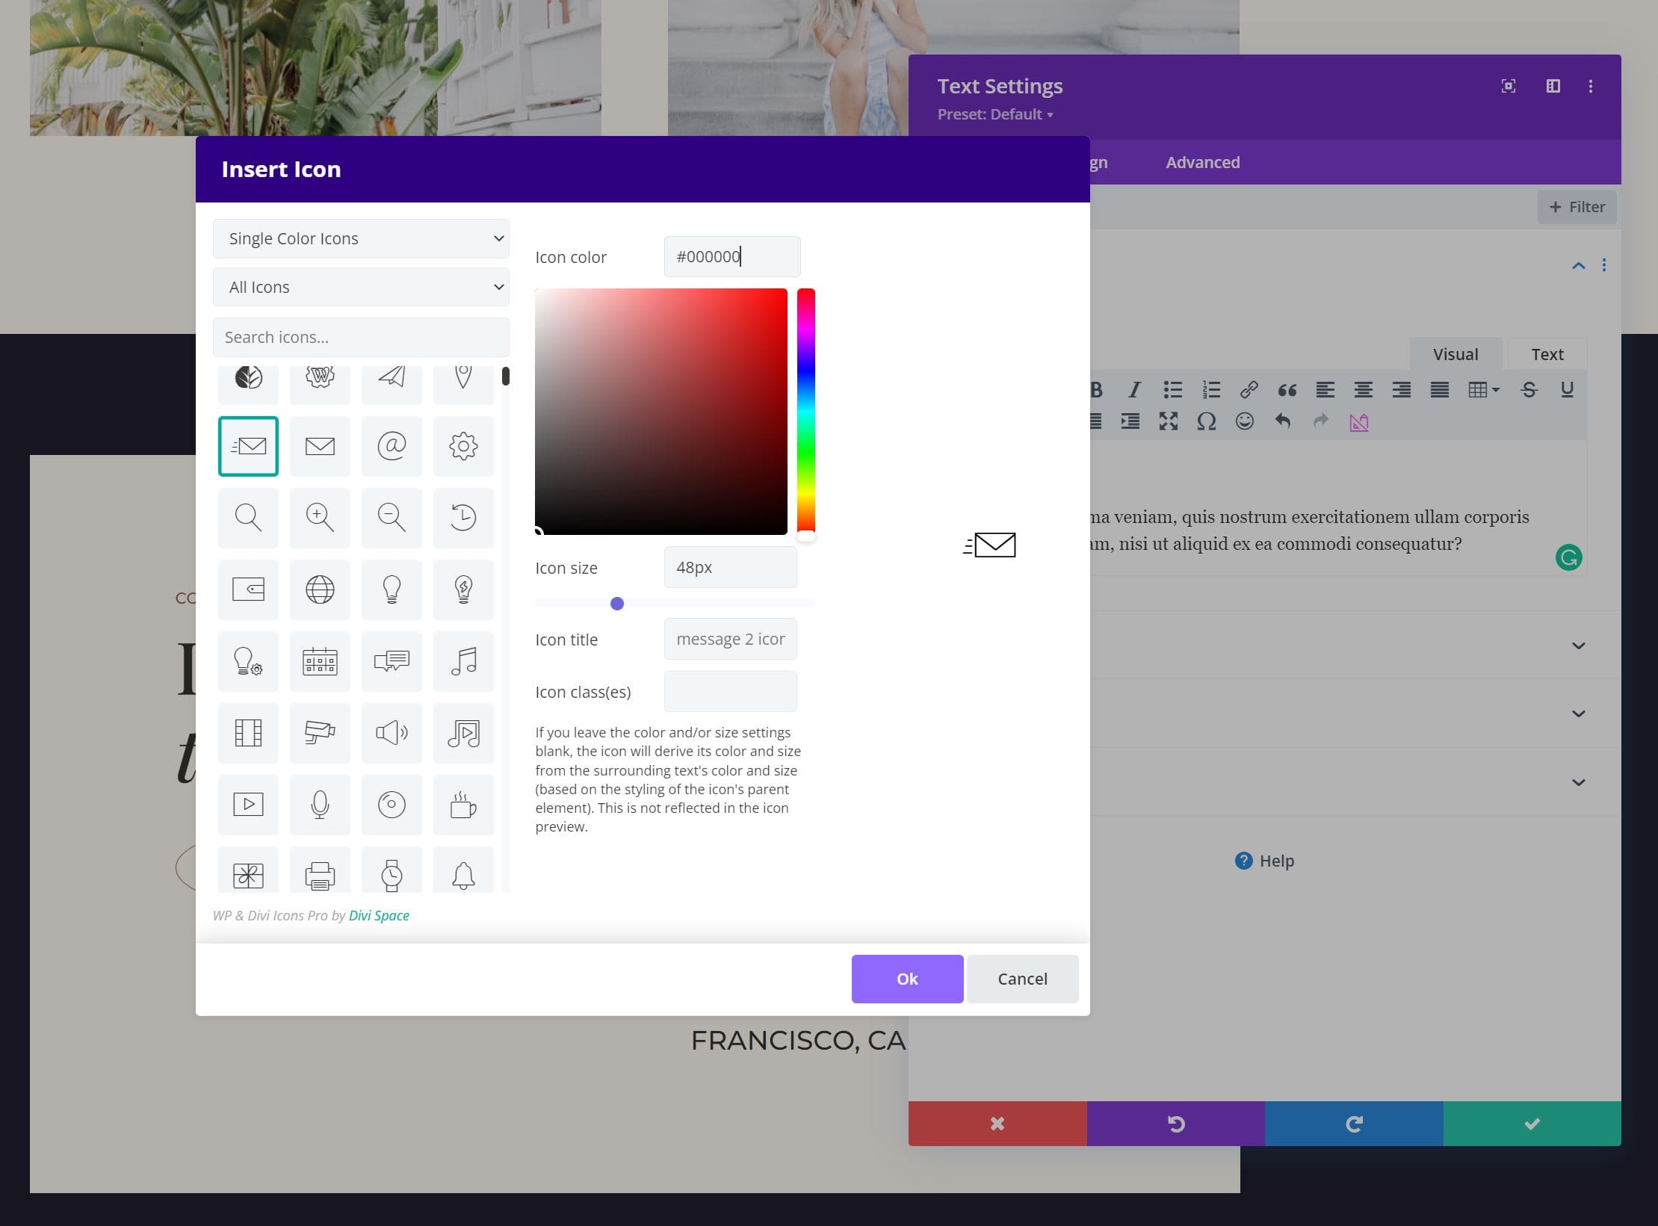
Task: Open the Single Color Icons dropdown
Action: [x=363, y=237]
